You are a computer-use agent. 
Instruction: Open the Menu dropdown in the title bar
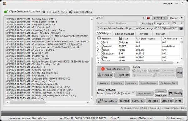pyautogui.click(x=168, y=3)
